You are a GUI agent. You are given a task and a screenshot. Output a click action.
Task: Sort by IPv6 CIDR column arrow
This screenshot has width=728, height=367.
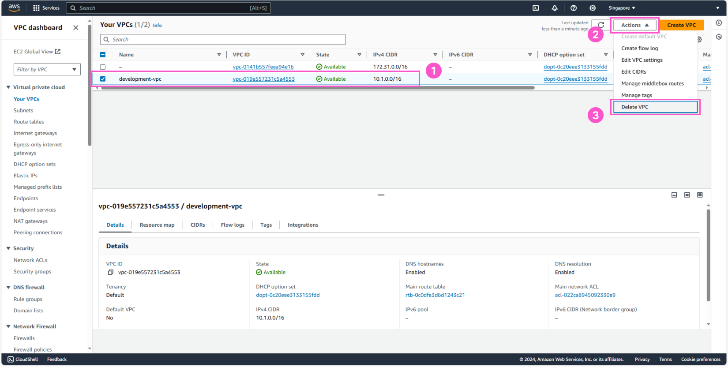click(530, 55)
